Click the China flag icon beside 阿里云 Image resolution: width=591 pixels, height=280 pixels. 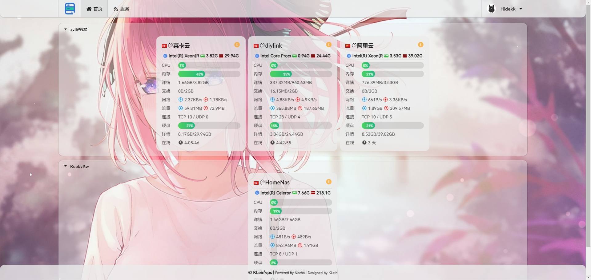[348, 46]
